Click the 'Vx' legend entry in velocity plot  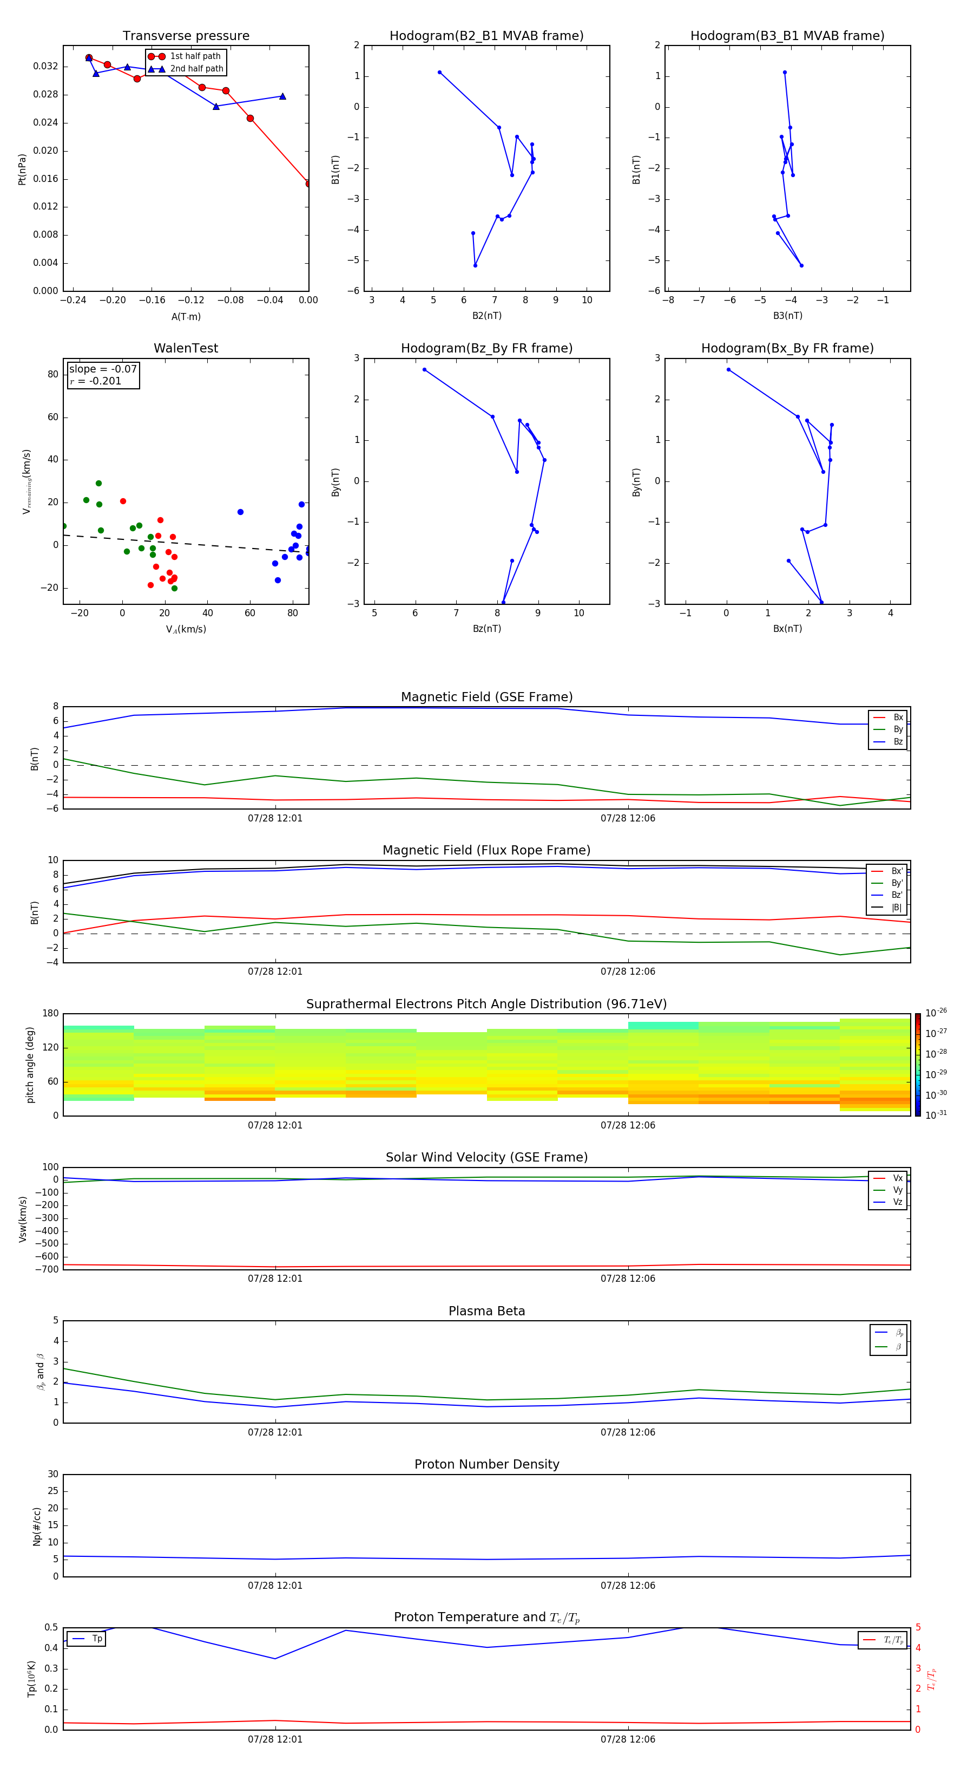click(x=888, y=1178)
